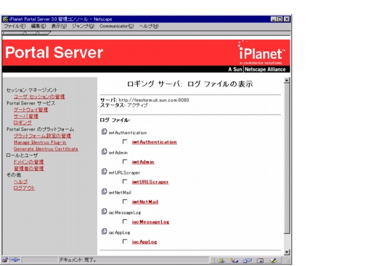Click the document icon beside iwtAdmin heading
The height and width of the screenshot is (266, 390).
(x=104, y=152)
